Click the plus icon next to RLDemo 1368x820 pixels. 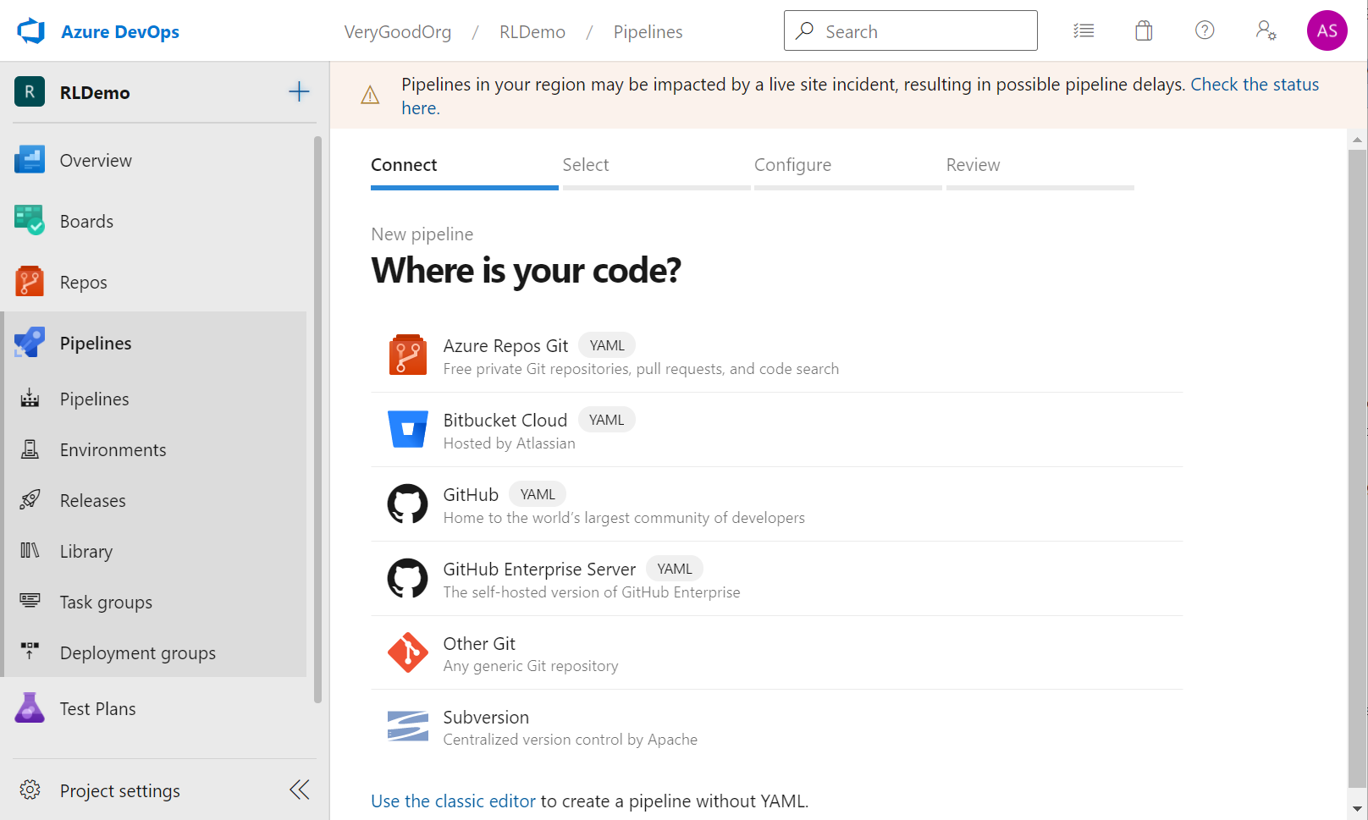point(299,91)
